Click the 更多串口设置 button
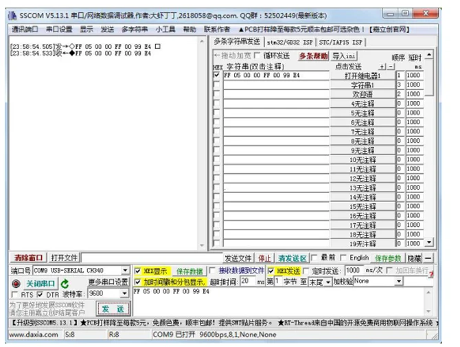This screenshot has width=460, height=347. [108, 282]
